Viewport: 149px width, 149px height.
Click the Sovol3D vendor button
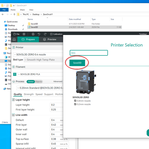tap(77, 63)
